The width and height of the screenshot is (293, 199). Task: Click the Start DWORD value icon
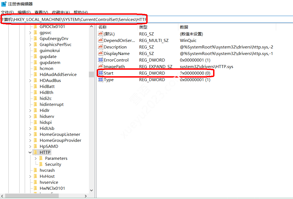coord(101,73)
